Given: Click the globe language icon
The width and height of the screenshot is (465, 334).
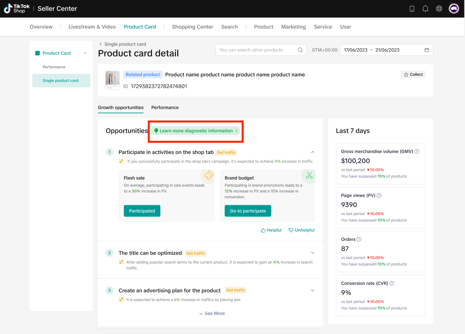Looking at the screenshot, I should [439, 9].
